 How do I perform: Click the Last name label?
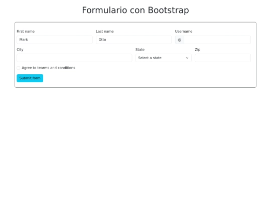(x=105, y=32)
